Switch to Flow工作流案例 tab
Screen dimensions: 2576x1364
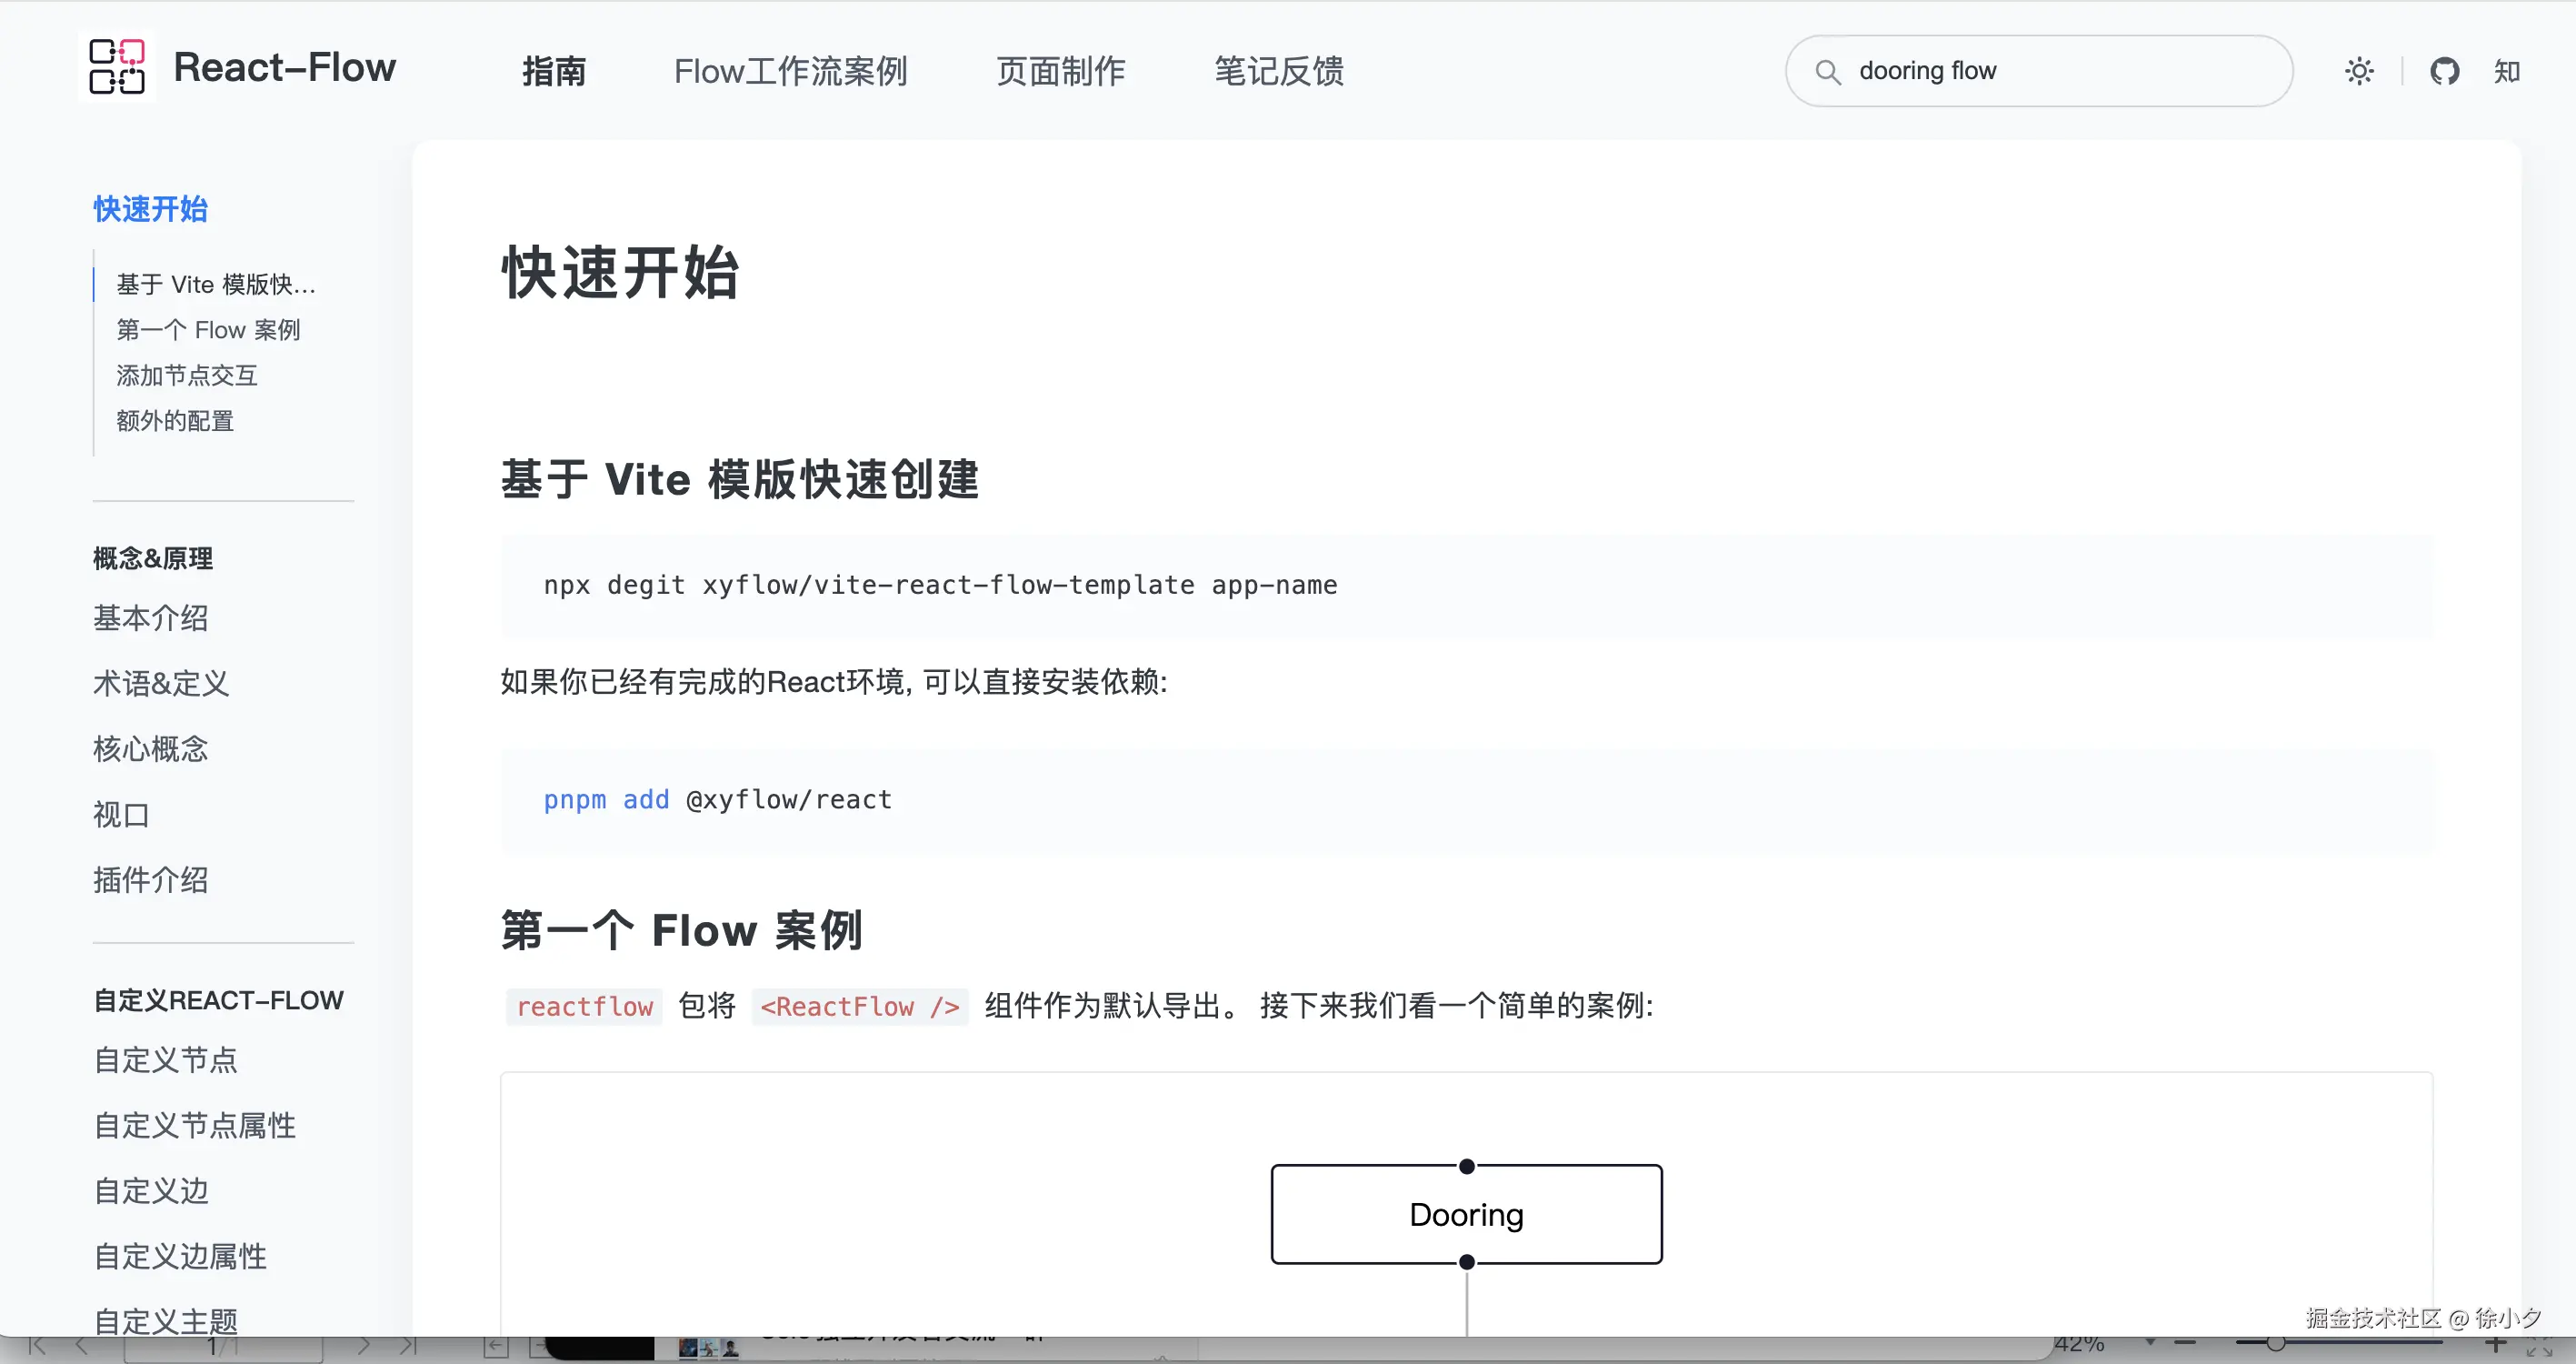pyautogui.click(x=790, y=71)
